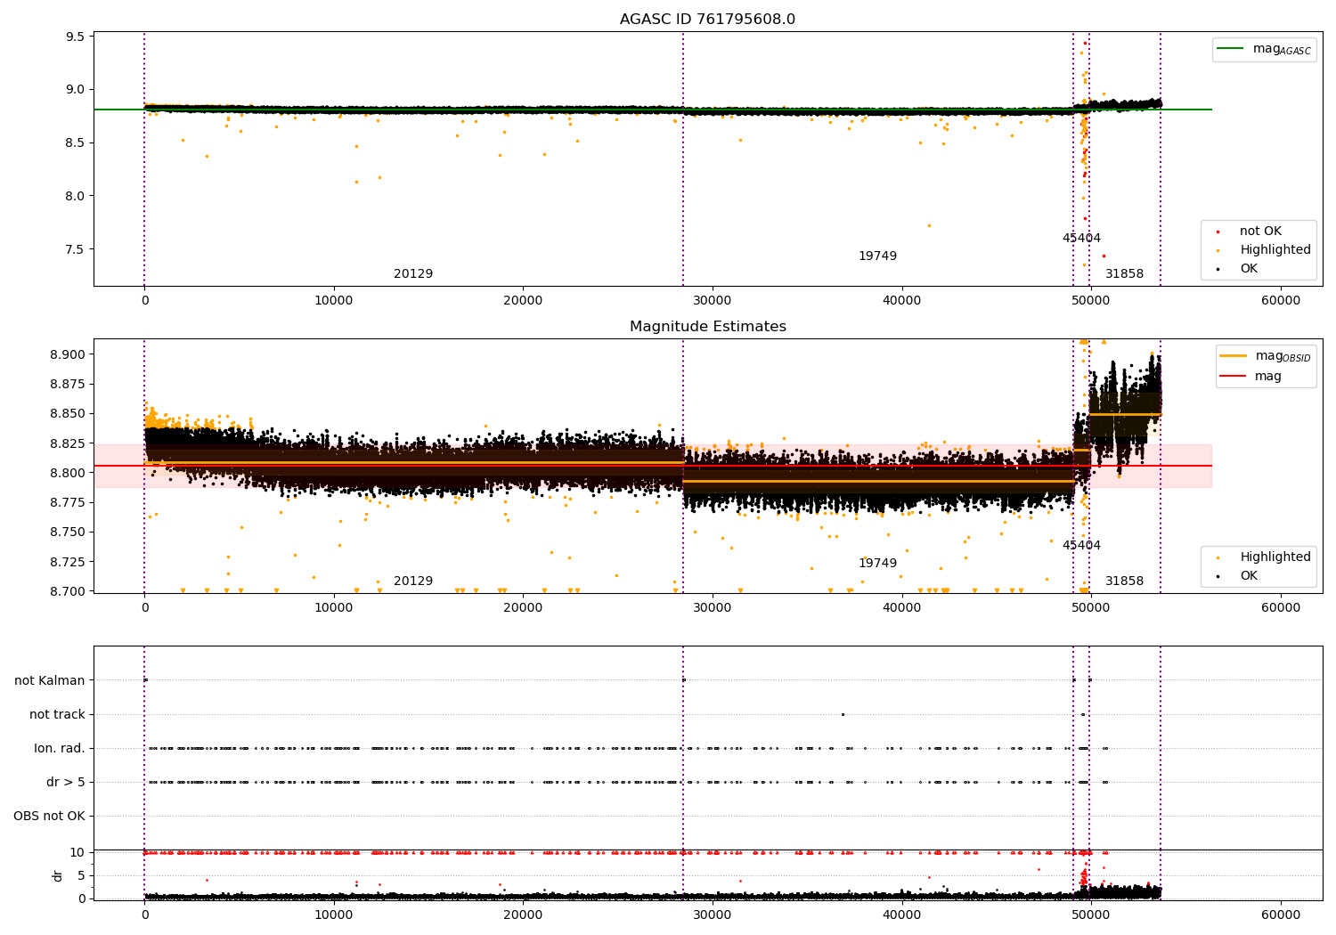Select 'not OK' legend entry in top plot
The image size is (1336, 935).
(x=1260, y=232)
